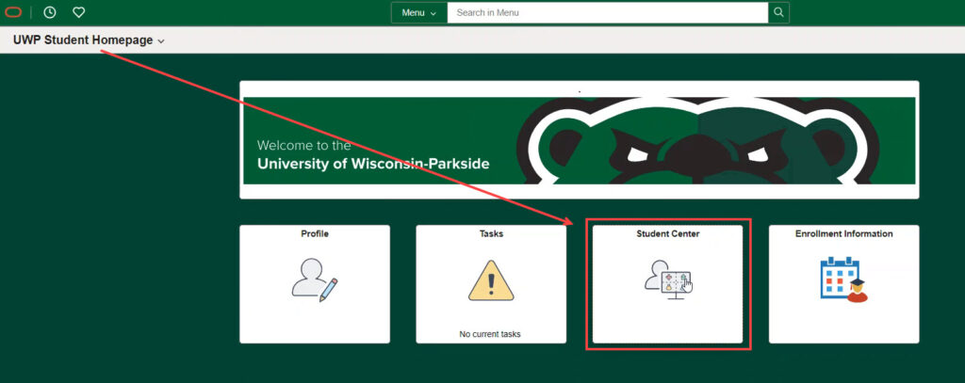Screen dimensions: 965x383
Task: Expand the Menu dropdown
Action: [419, 12]
